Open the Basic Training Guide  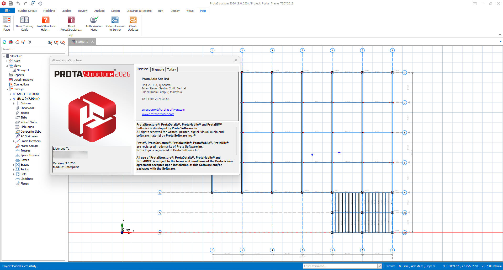coord(25,24)
